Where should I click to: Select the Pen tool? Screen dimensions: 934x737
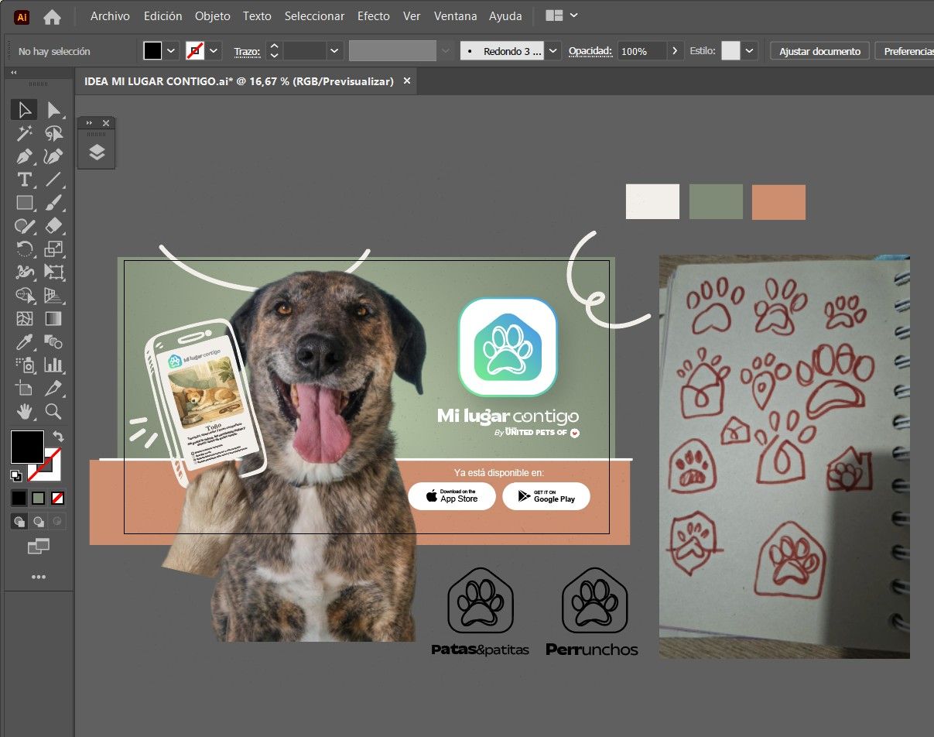[x=25, y=156]
